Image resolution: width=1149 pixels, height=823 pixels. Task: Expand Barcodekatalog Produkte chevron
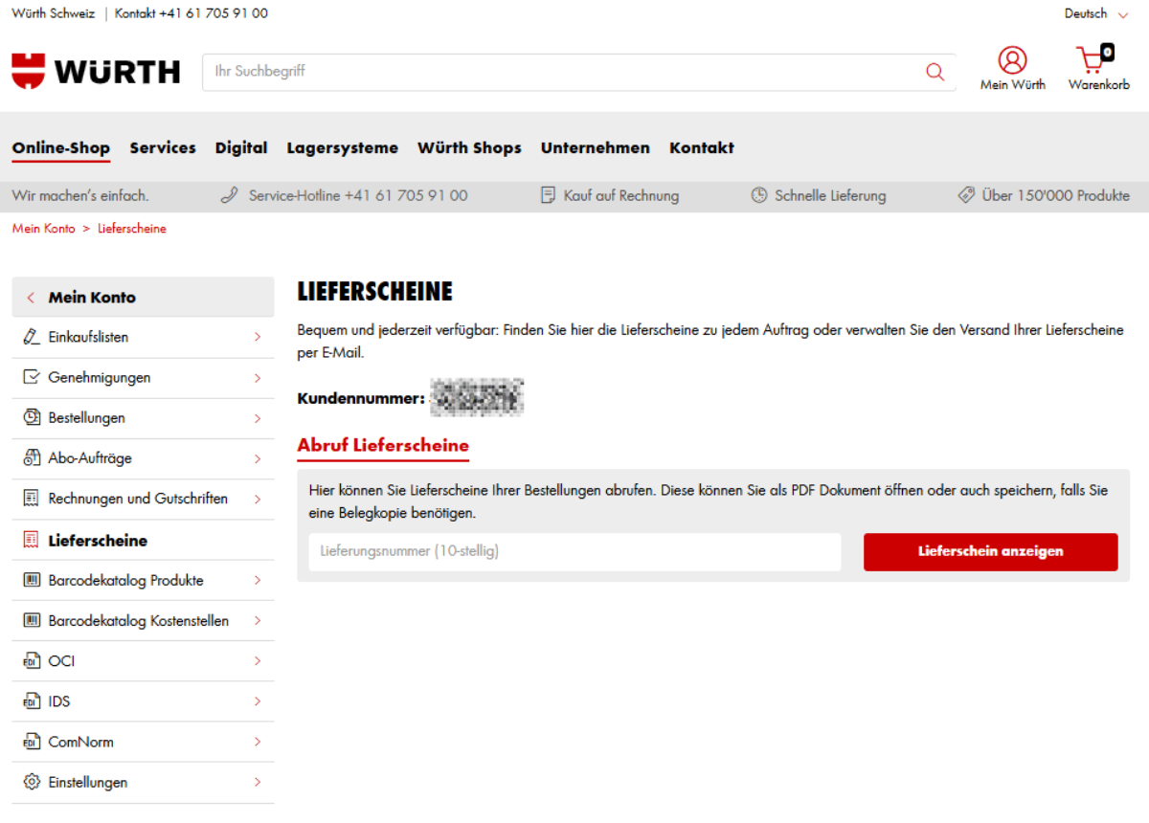tap(258, 580)
